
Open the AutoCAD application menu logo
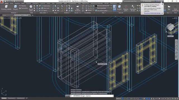[x=2, y=2]
